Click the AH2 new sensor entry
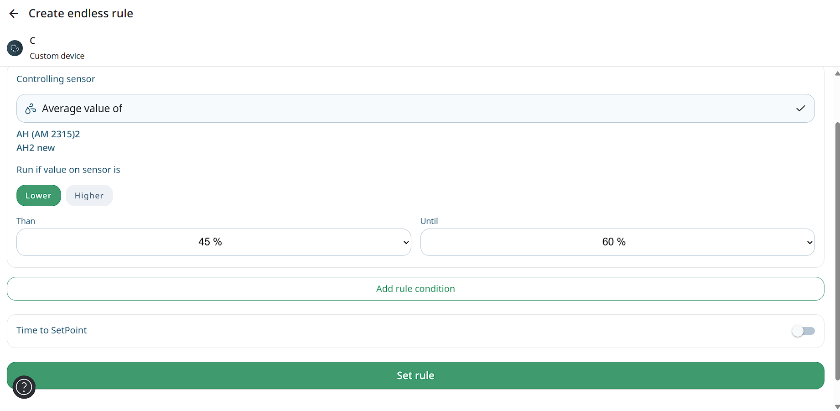Image resolution: width=840 pixels, height=411 pixels. 36,148
